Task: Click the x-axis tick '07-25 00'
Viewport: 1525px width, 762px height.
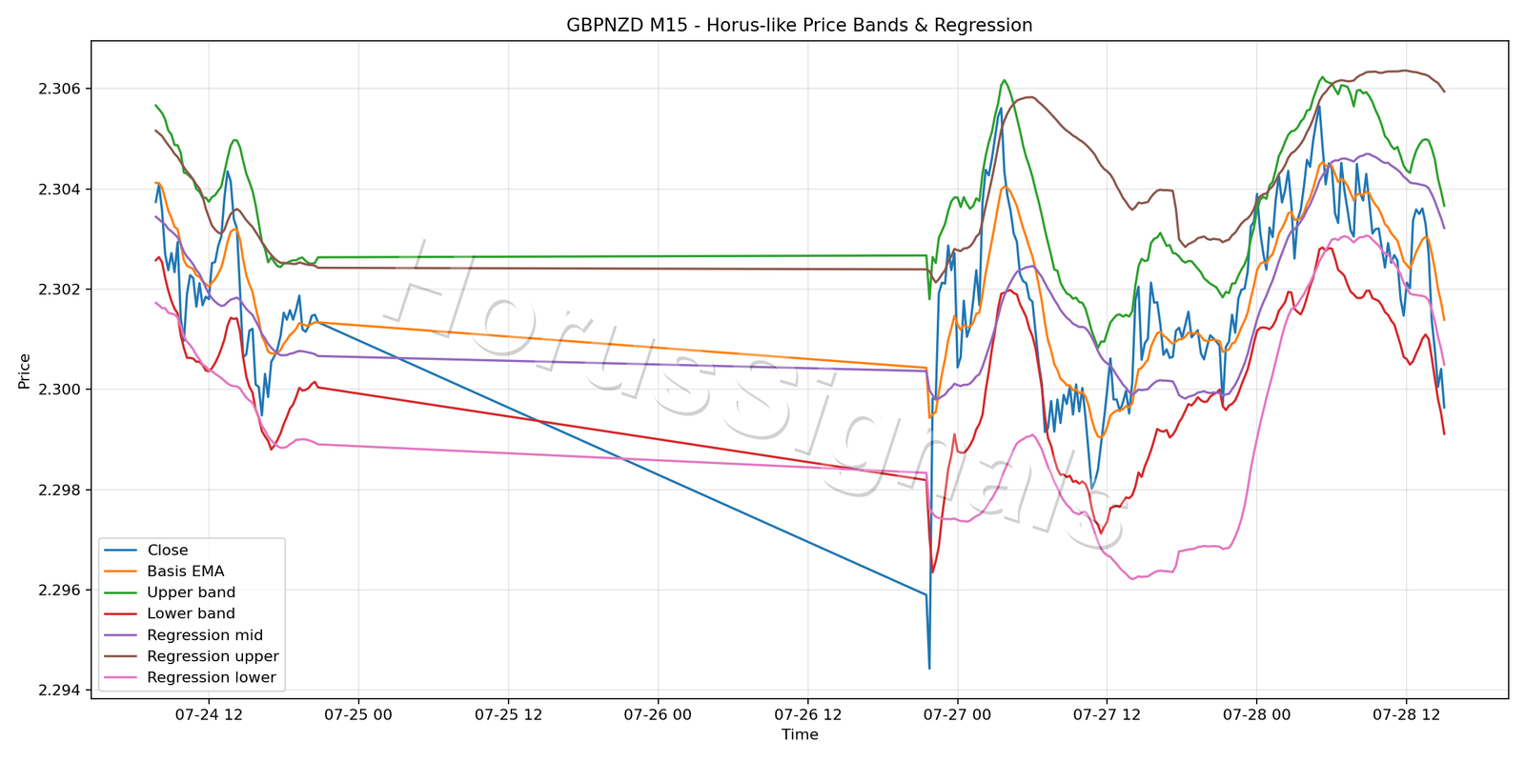Action: [x=358, y=714]
